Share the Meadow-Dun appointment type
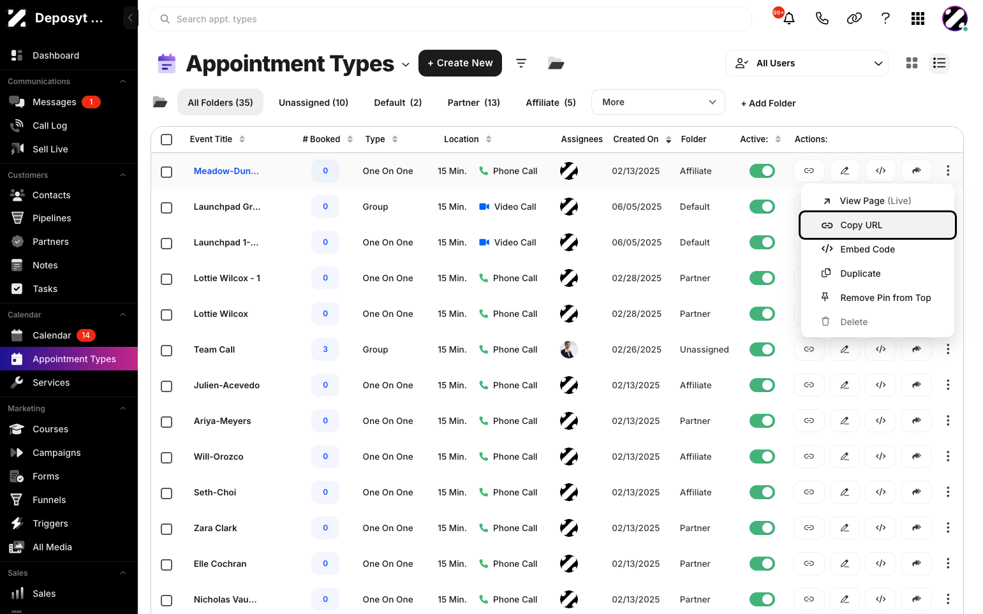The image size is (983, 614). pos(917,171)
